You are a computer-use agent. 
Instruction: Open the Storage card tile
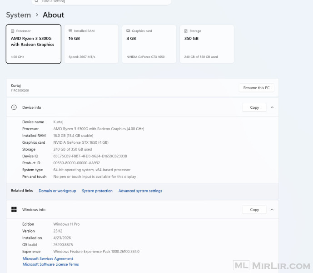[x=207, y=44]
